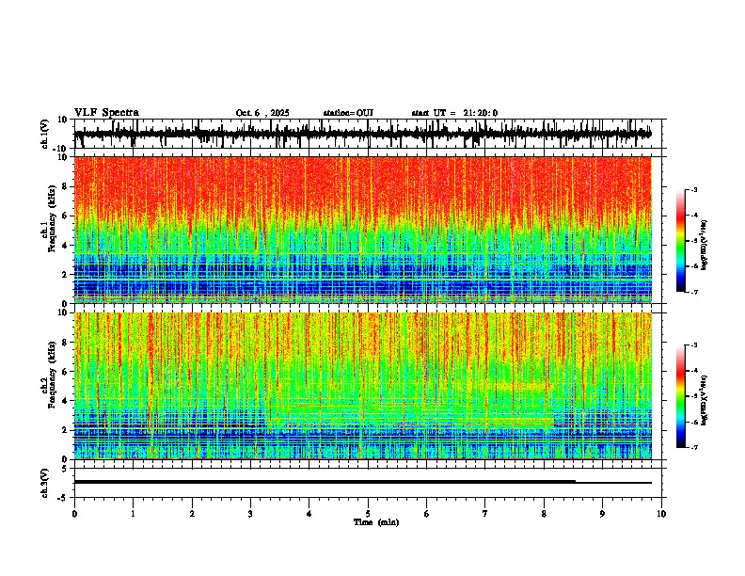Viewport: 745px width, 576px height.
Task: Click time-axis tick label "5"
Action: (x=368, y=514)
